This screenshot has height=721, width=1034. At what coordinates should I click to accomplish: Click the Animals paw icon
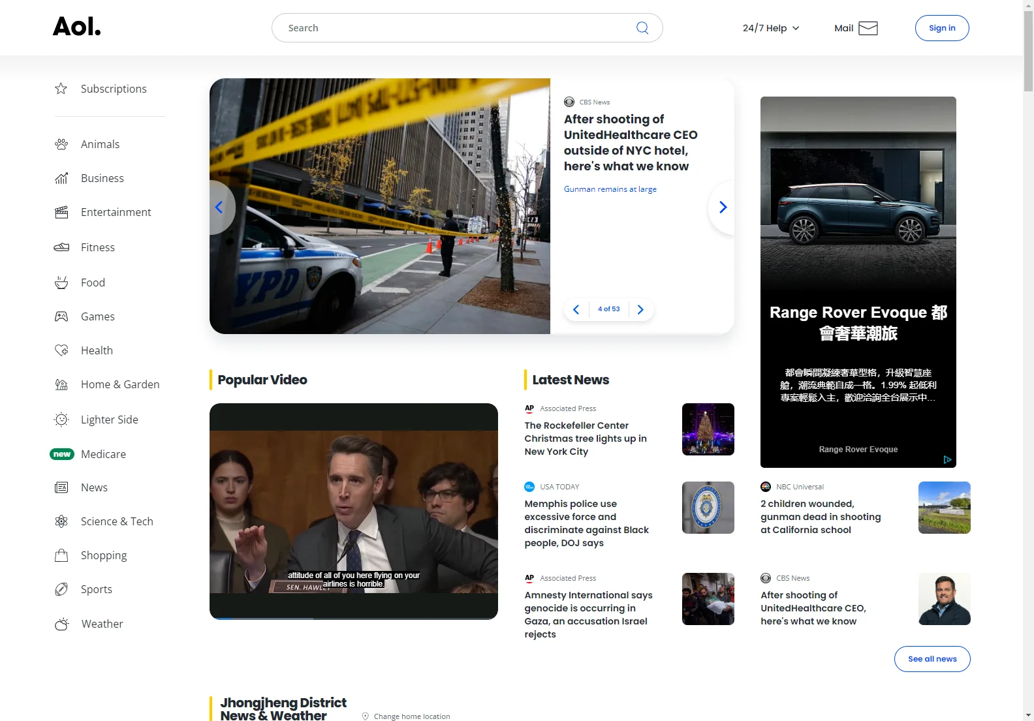[61, 144]
